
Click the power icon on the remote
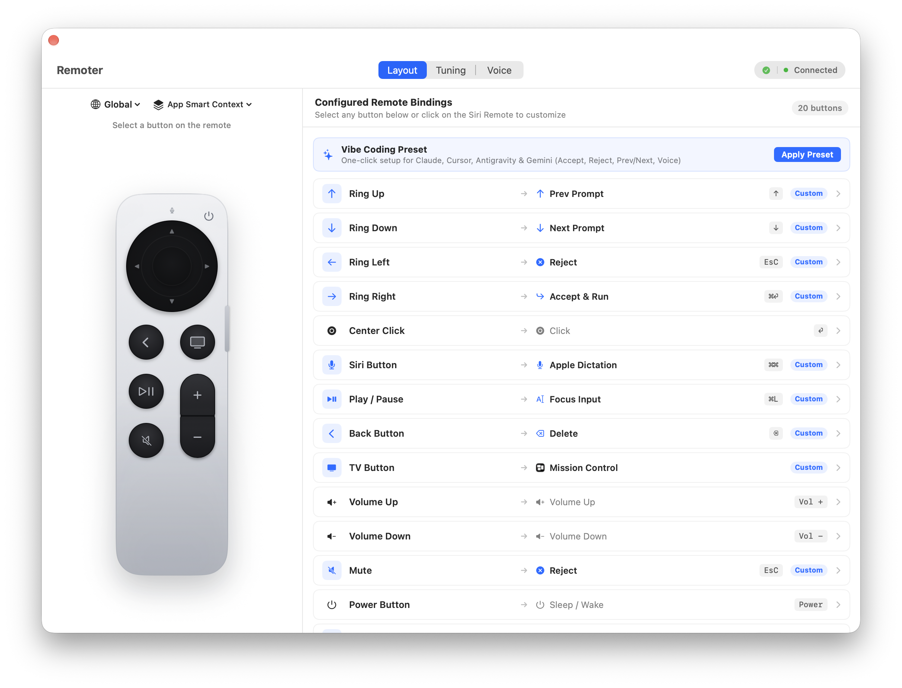[209, 216]
